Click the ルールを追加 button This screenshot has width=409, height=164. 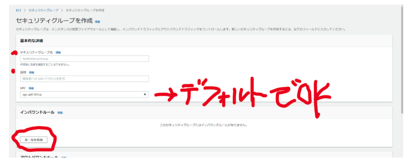tap(34, 140)
